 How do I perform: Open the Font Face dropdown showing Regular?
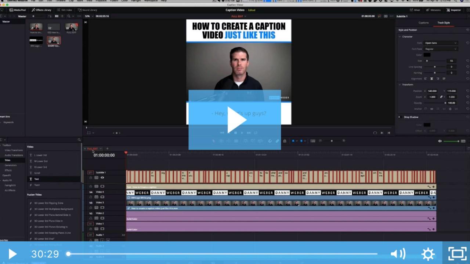click(441, 49)
